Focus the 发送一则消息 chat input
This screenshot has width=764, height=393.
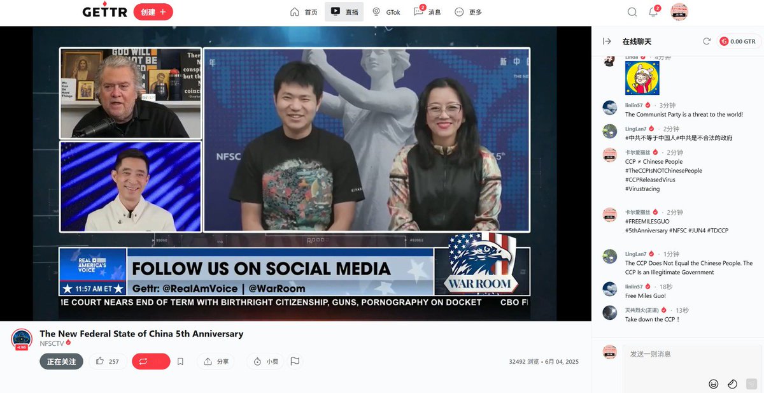[x=691, y=354]
